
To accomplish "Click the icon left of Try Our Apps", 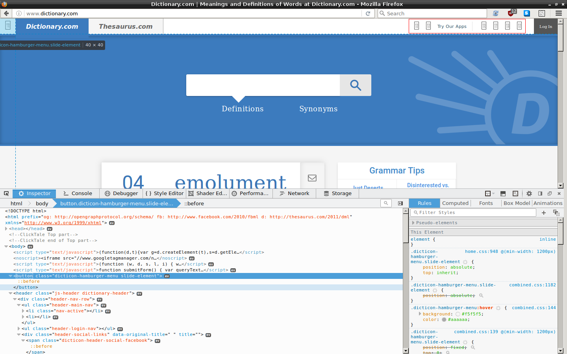I will coord(428,26).
